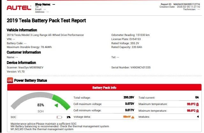Image resolution: width=204 pixels, height=133 pixels.
Task: Click the Minimum temperature warning icon
Action: coord(198,111)
